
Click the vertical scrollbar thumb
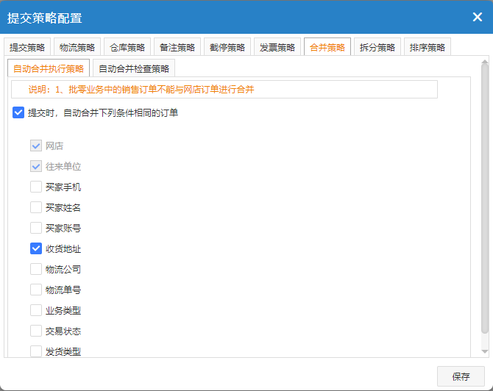pos(485,198)
